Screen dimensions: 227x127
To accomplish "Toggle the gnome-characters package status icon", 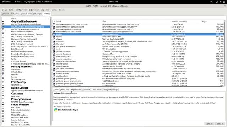I will [x=54, y=54].
